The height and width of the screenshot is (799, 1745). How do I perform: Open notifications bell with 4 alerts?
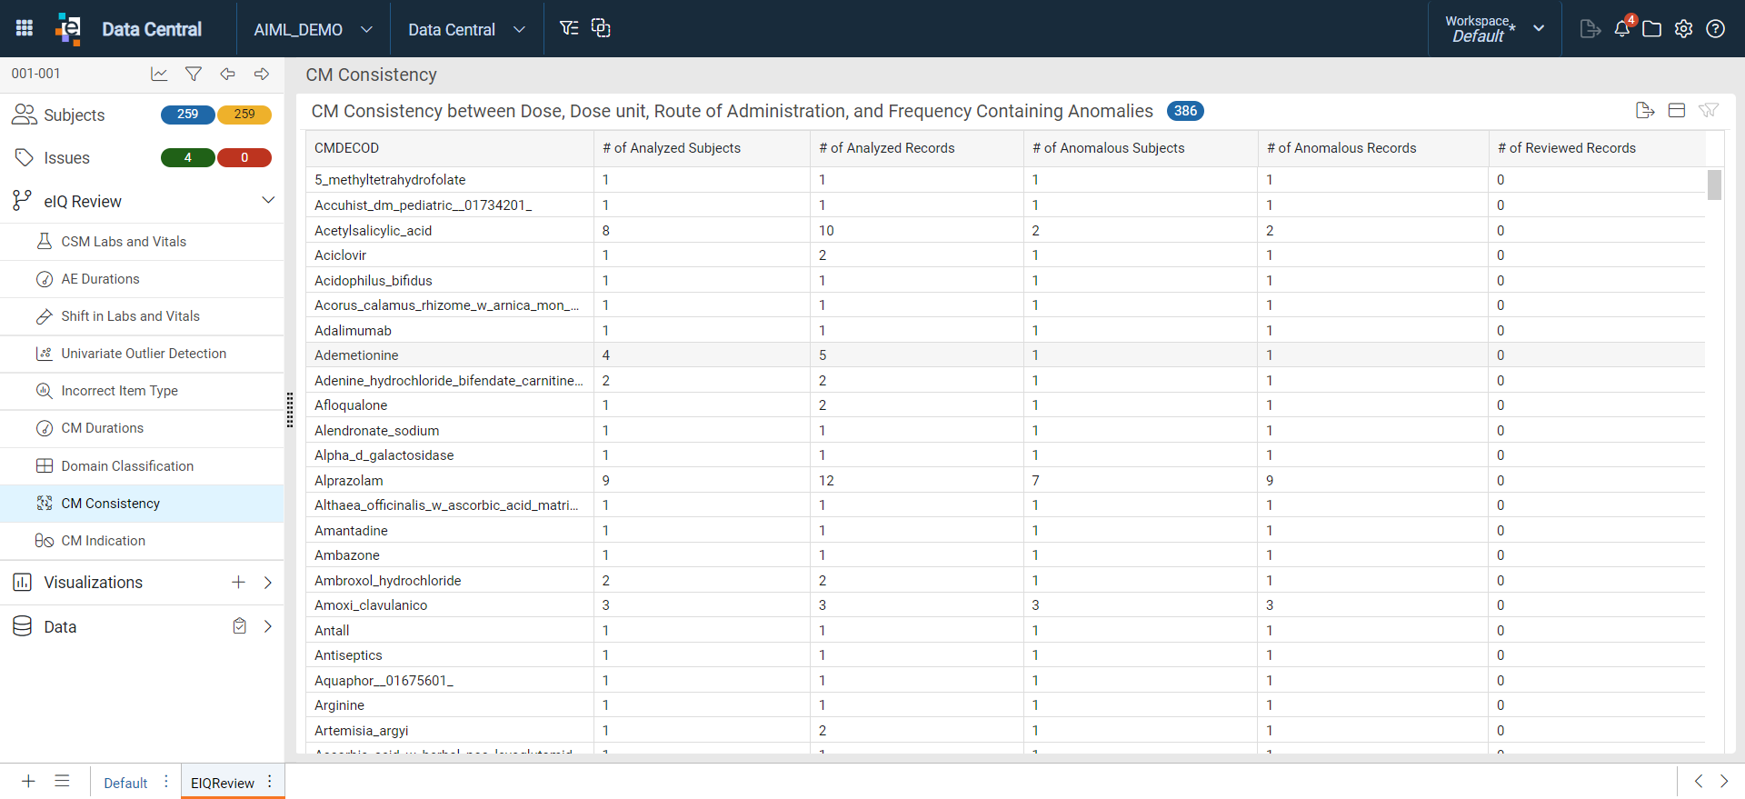tap(1622, 28)
